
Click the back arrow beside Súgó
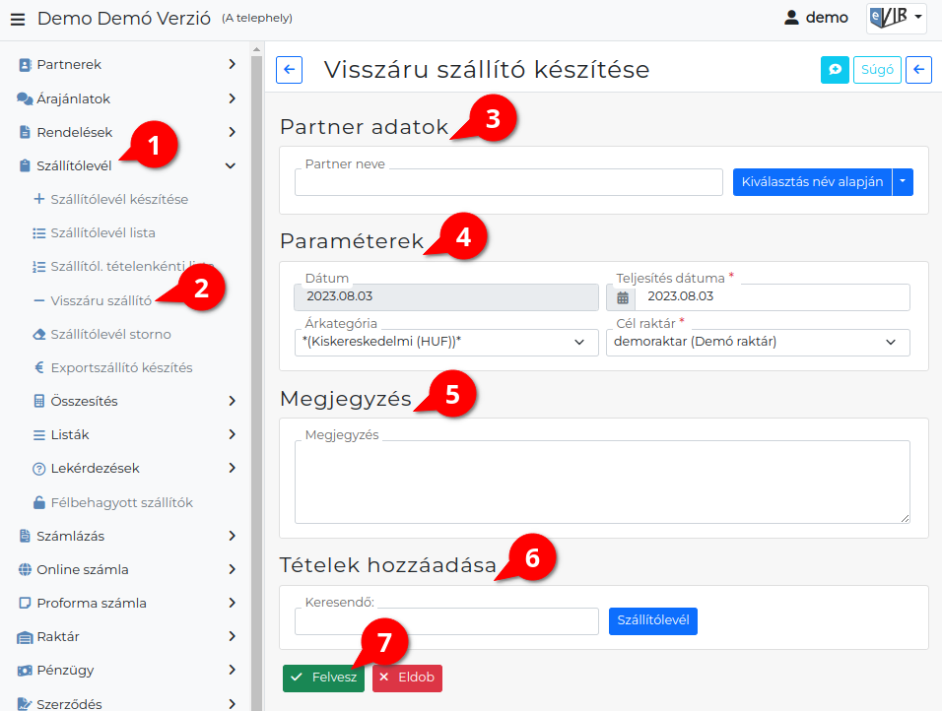tap(918, 70)
